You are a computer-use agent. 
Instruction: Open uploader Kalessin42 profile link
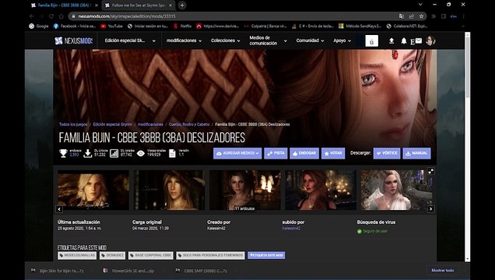click(291, 229)
